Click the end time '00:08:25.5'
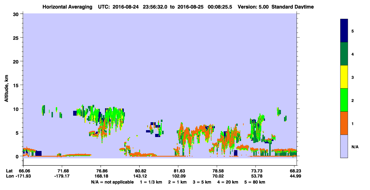Viewport: 370px width, 190px height. pyautogui.click(x=220, y=7)
